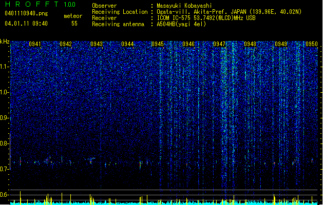Click the Receiver label
Image resolution: width=323 pixels, height=205 pixels.
point(104,18)
